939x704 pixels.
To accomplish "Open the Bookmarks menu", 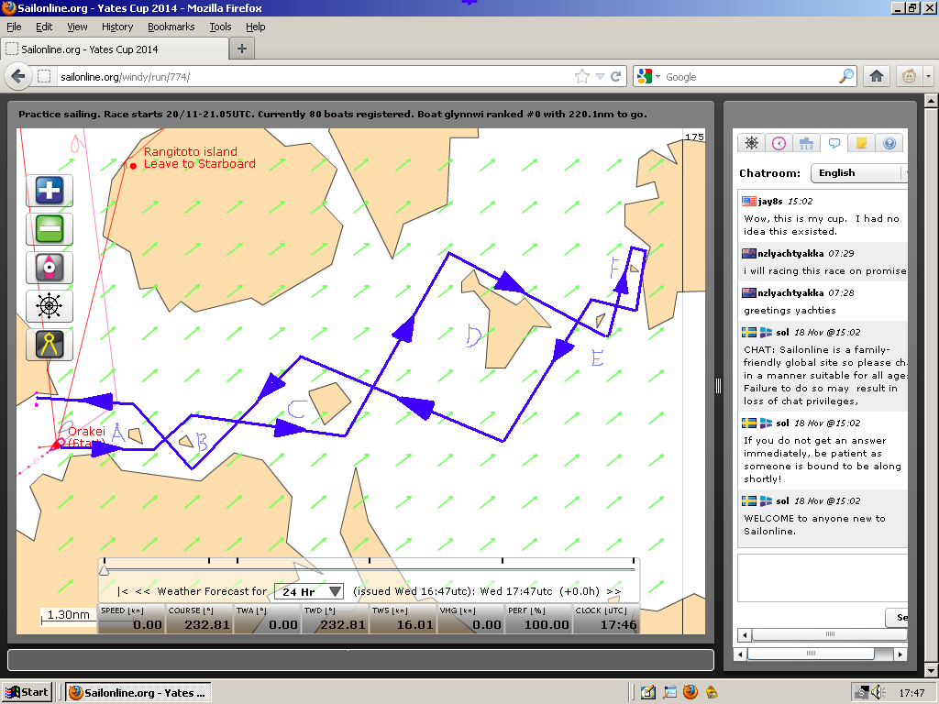I will (x=171, y=27).
